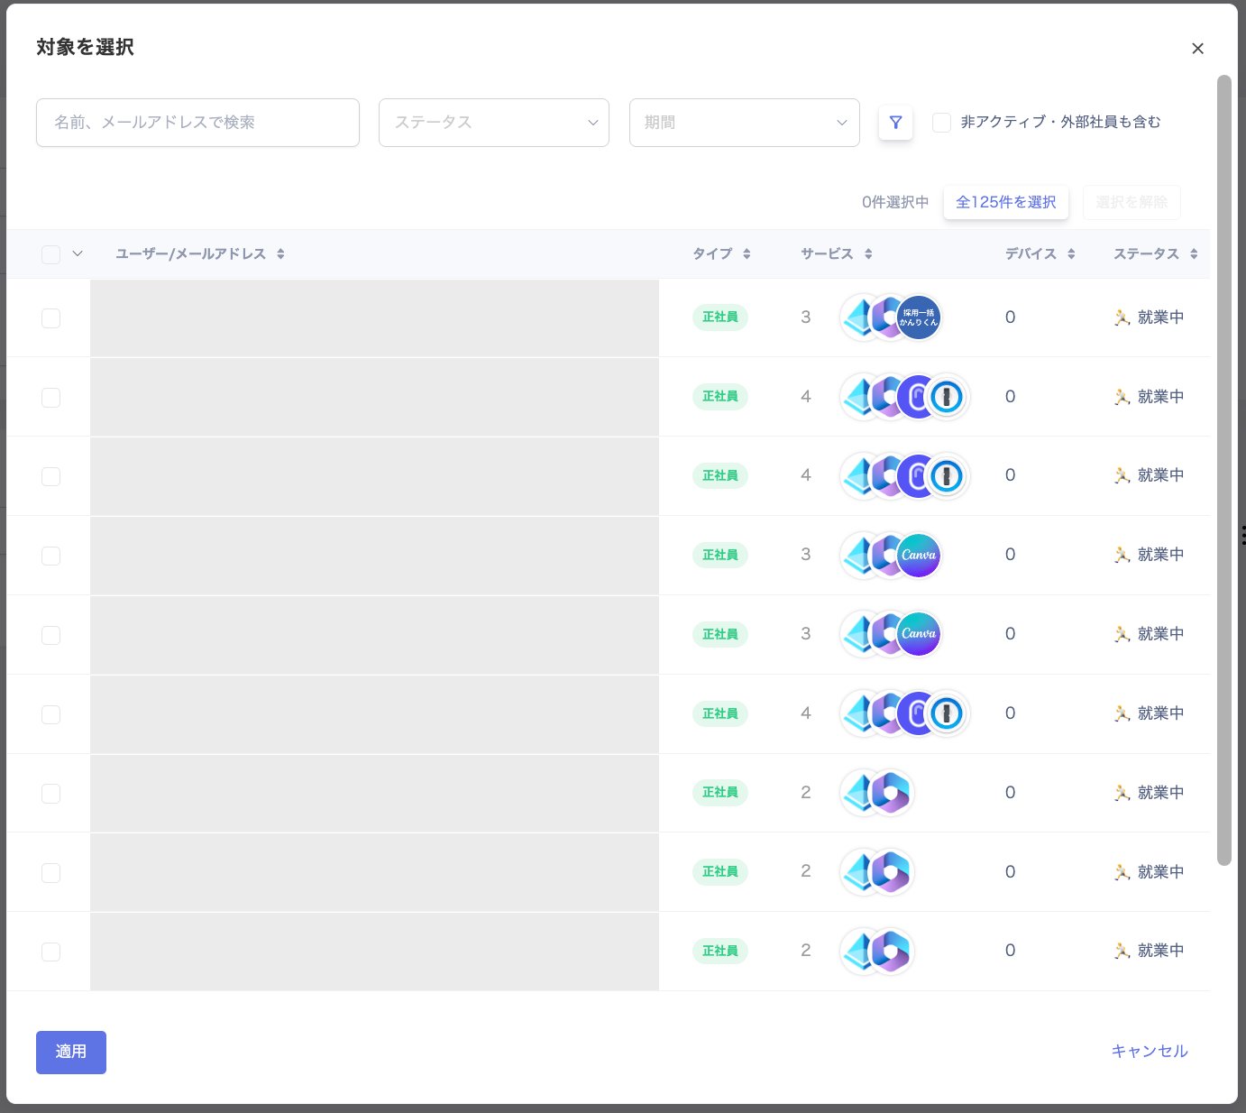
Task: Sort by デバイス column arrows
Action: pos(1071,254)
